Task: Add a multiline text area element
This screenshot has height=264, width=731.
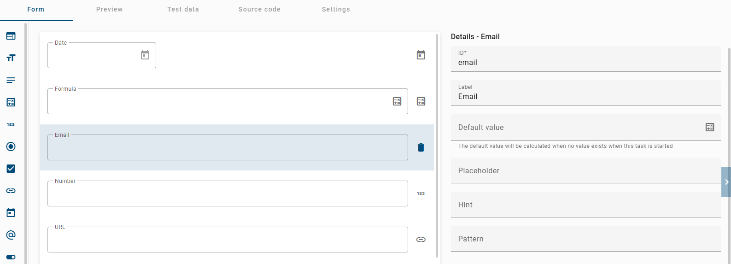Action: pyautogui.click(x=11, y=80)
